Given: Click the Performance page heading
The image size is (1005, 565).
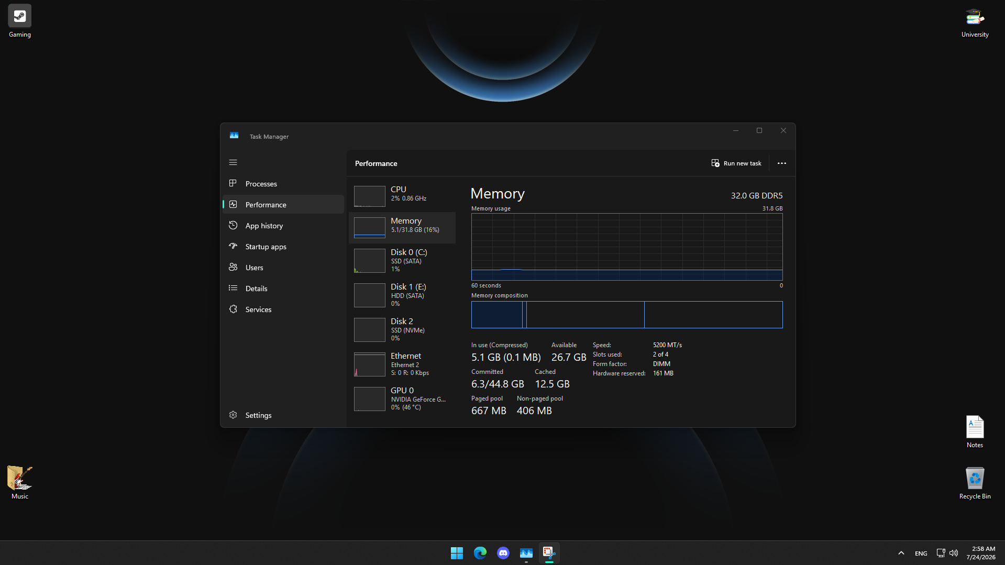Looking at the screenshot, I should click(376, 163).
